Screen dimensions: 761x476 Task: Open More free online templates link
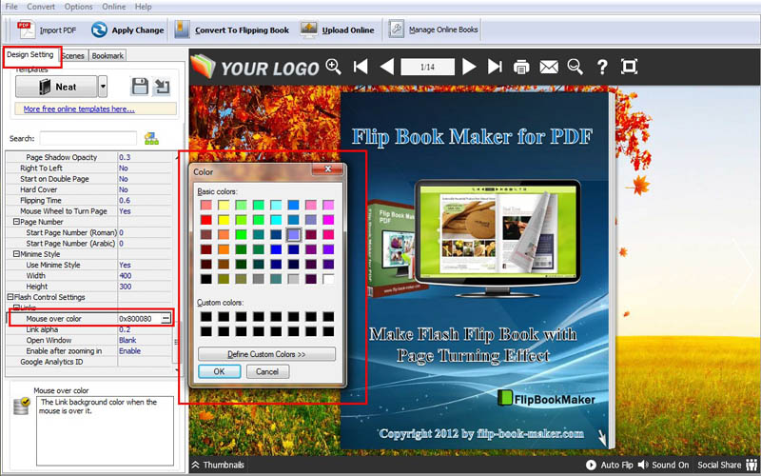[x=79, y=109]
